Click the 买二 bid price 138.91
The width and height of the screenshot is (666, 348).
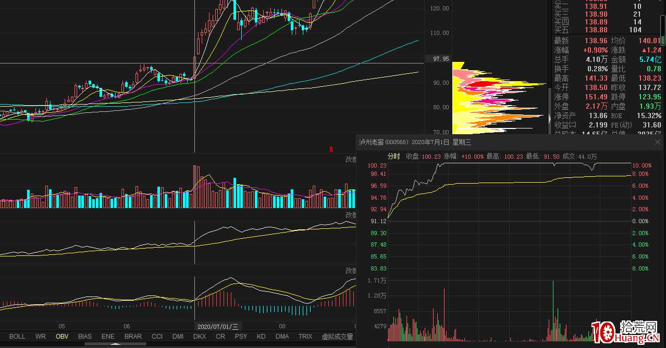(x=596, y=6)
